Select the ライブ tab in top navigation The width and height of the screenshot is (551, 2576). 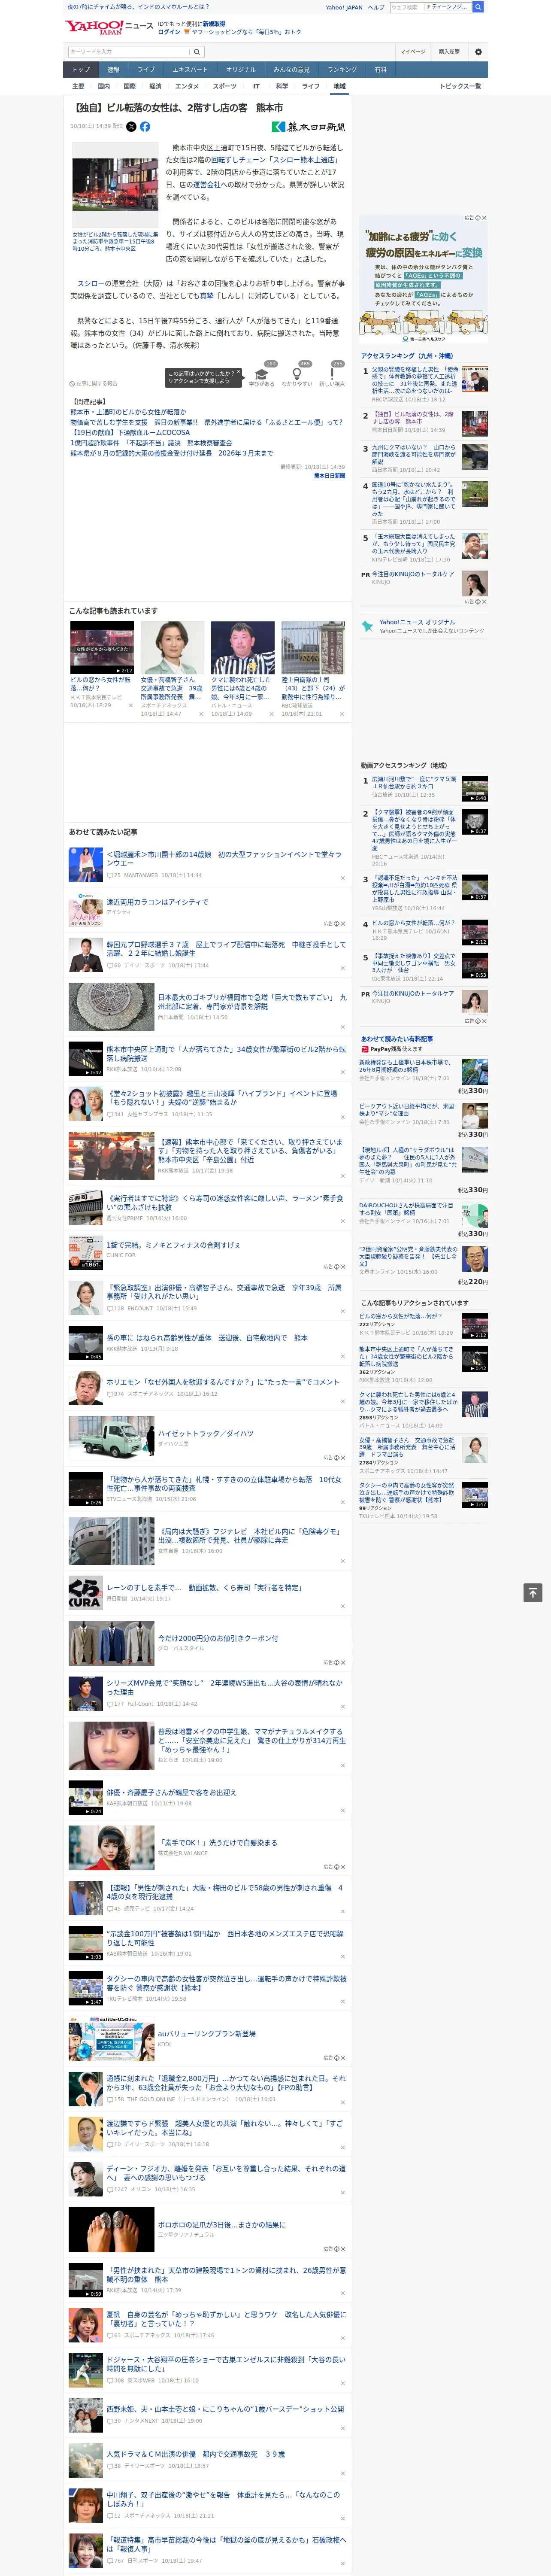(x=146, y=70)
